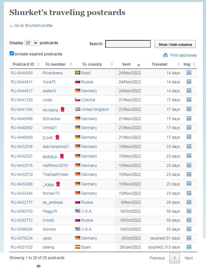Uncheck Include expired postcards

(12, 53)
